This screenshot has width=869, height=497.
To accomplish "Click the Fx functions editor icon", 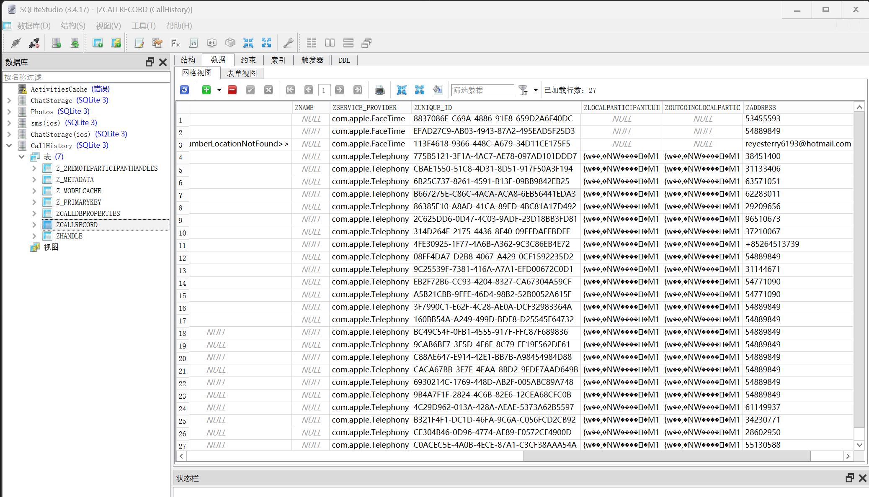I will click(175, 43).
